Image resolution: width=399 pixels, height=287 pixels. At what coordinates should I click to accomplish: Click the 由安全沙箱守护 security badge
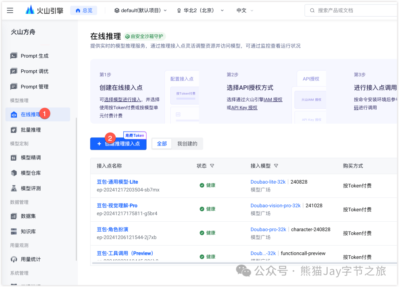pyautogui.click(x=144, y=37)
